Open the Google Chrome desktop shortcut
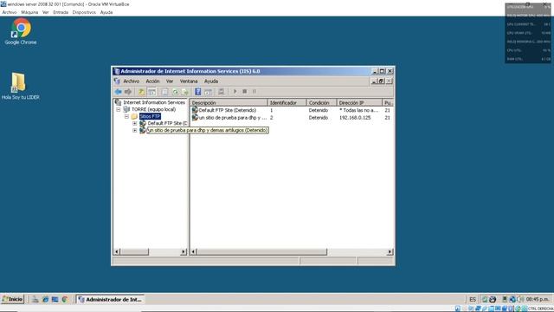 point(21,32)
